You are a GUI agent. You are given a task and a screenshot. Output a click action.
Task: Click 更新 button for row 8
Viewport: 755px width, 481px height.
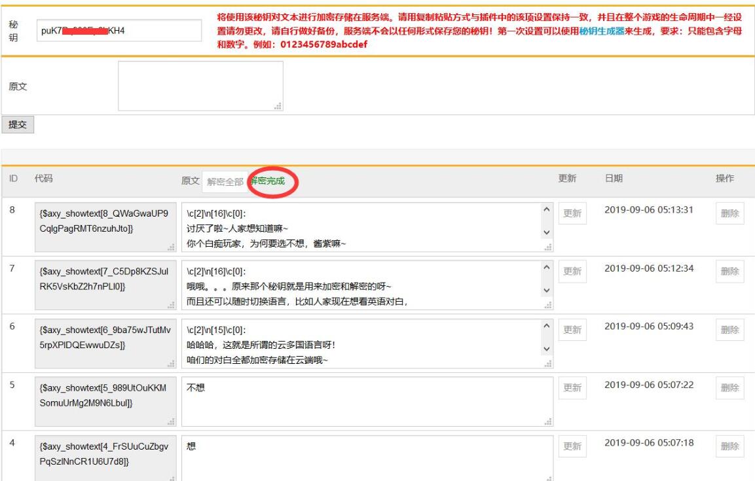(x=572, y=213)
